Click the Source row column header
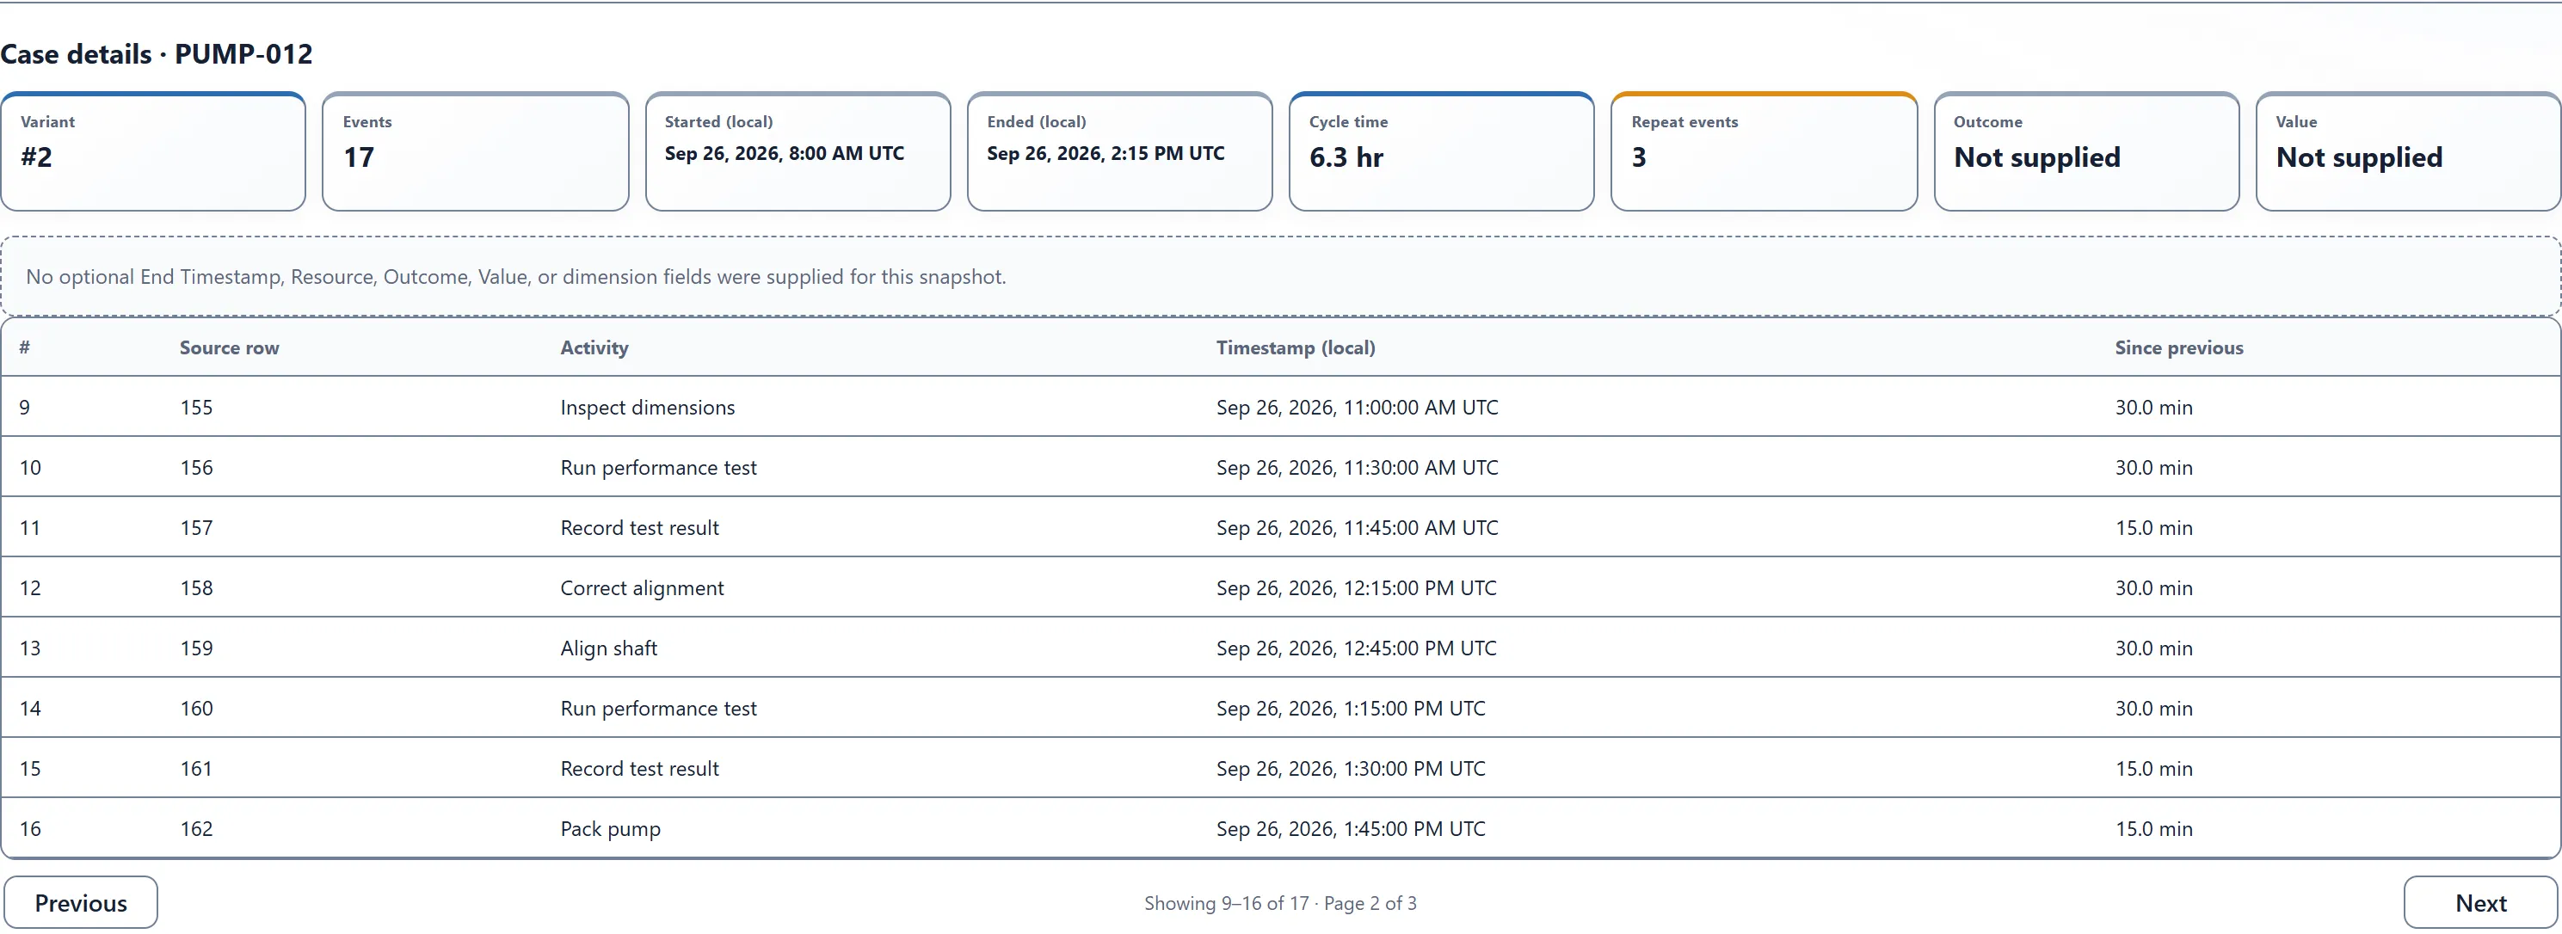The image size is (2562, 934). pyautogui.click(x=230, y=348)
